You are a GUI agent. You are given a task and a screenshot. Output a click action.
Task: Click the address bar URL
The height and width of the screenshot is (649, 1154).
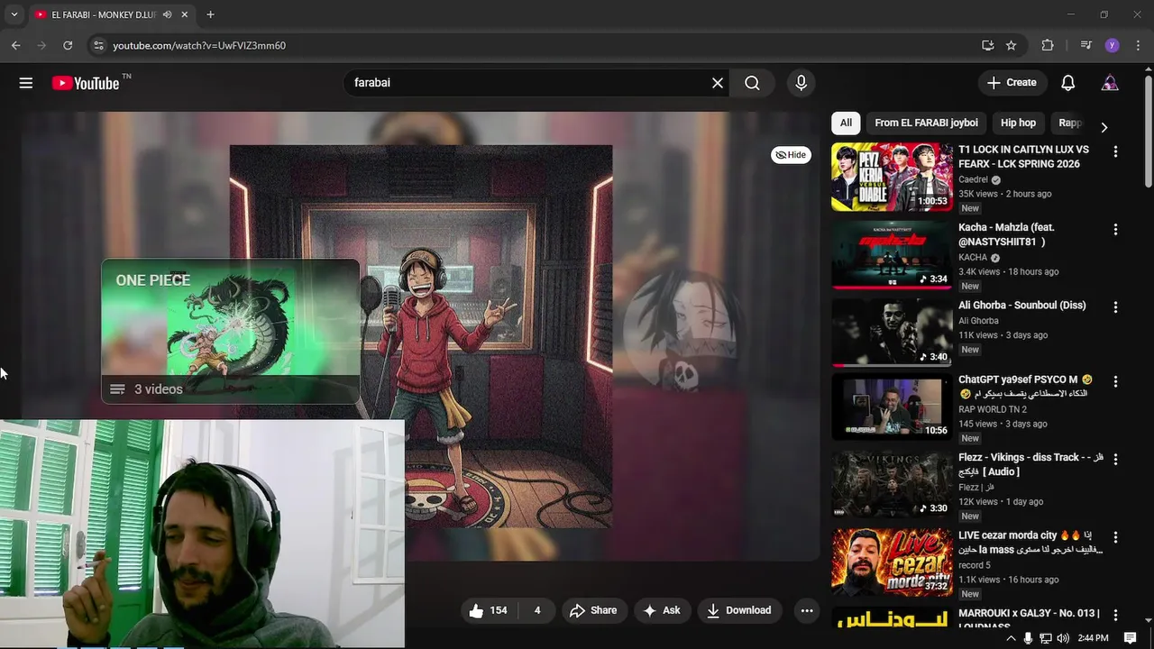tap(199, 45)
